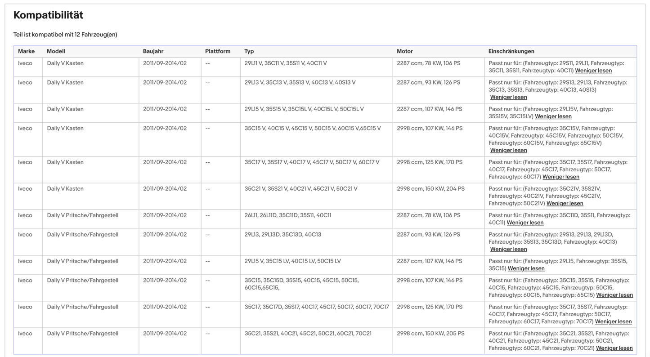
Task: Click the "Einschränkungen" column header
Action: (x=511, y=51)
